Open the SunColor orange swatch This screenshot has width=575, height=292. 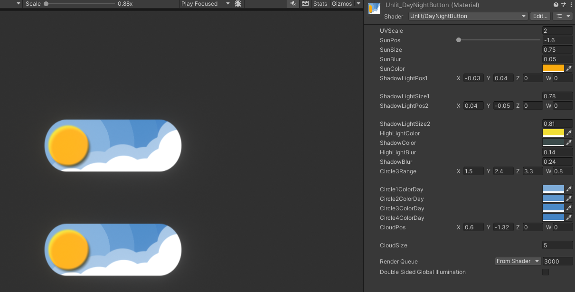click(554, 68)
